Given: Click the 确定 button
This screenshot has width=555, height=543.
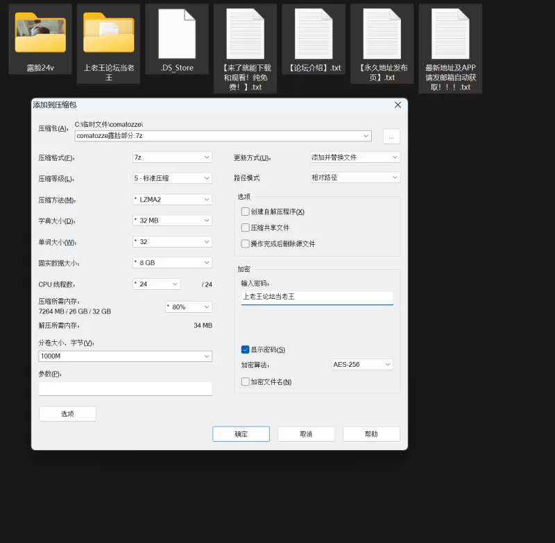Looking at the screenshot, I should [x=241, y=434].
